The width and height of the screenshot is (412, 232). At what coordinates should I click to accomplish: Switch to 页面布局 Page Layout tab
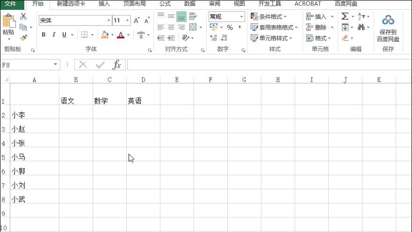(x=135, y=4)
